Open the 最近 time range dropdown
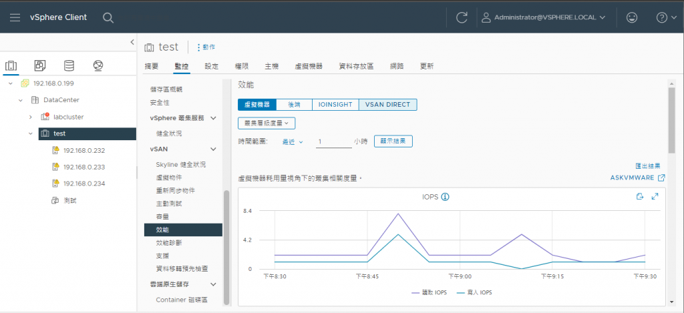Image resolution: width=684 pixels, height=313 pixels. coord(293,141)
